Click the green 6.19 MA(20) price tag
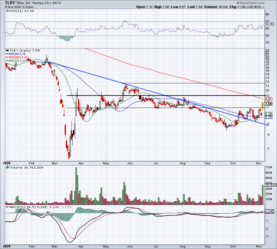The height and width of the screenshot is (249, 277). click(268, 114)
